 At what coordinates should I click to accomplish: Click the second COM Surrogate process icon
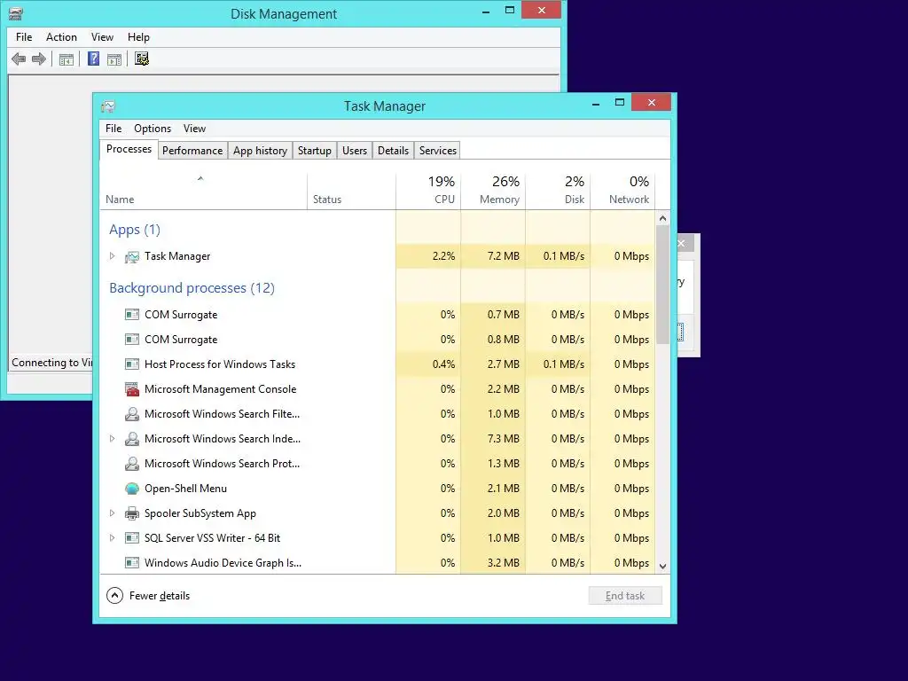pyautogui.click(x=132, y=340)
